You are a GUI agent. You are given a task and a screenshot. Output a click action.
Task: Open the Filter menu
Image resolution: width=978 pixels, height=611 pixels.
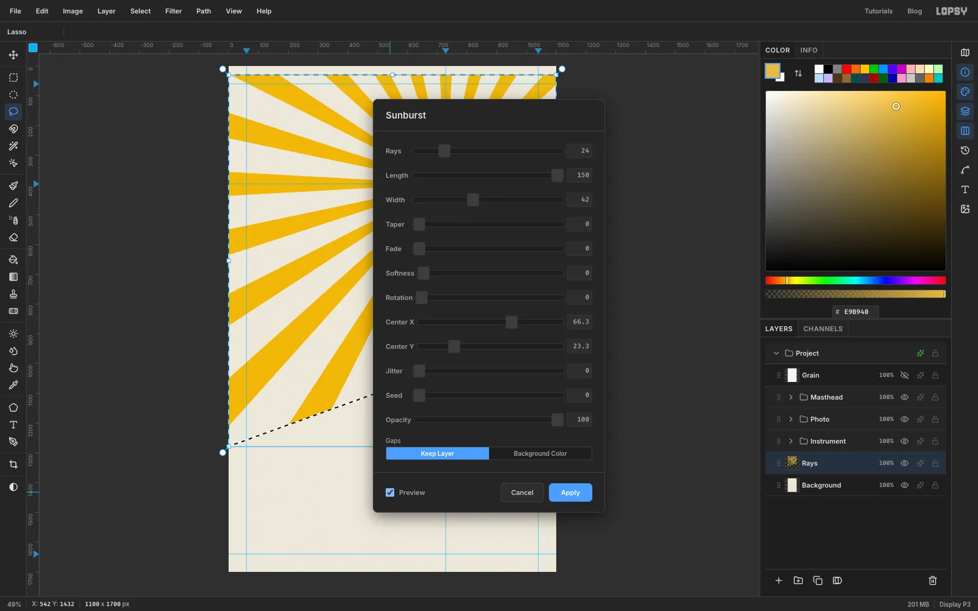[x=174, y=11]
